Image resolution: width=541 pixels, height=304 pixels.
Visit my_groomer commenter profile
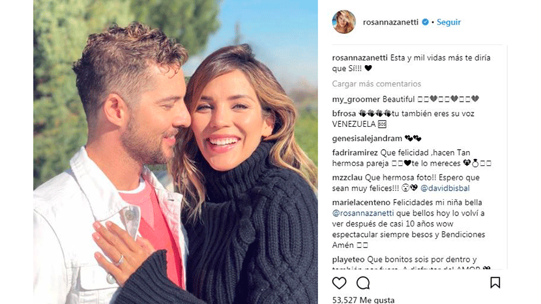pyautogui.click(x=356, y=99)
